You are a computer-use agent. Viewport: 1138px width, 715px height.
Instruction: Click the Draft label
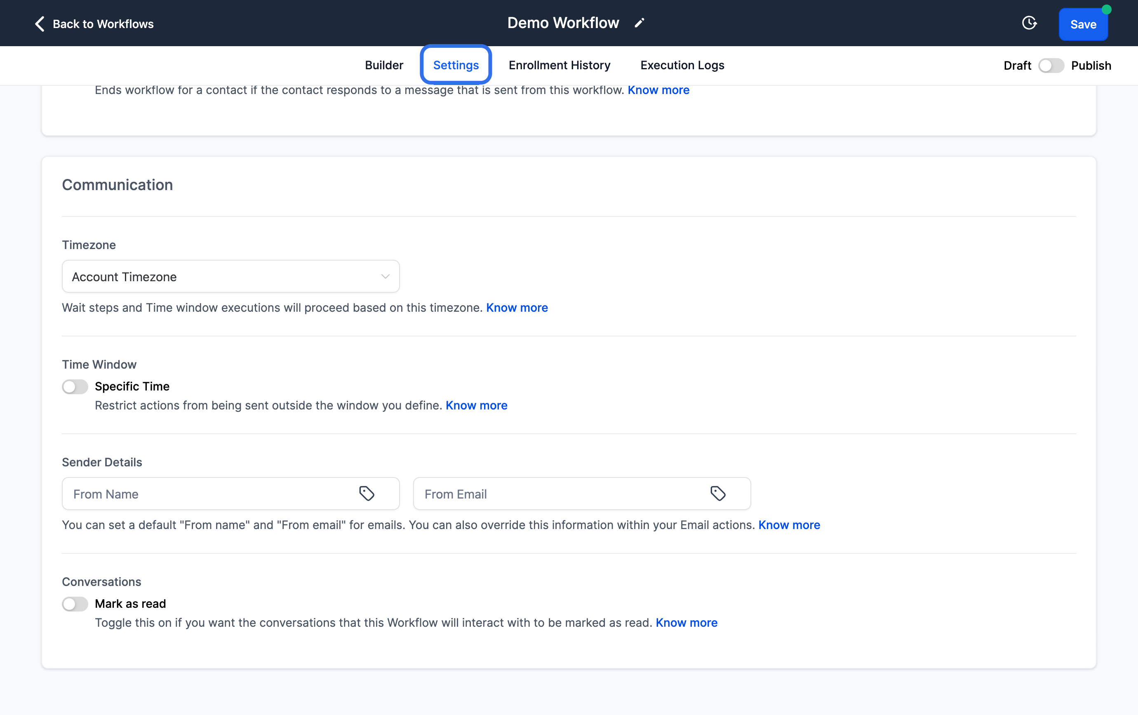pyautogui.click(x=1017, y=65)
